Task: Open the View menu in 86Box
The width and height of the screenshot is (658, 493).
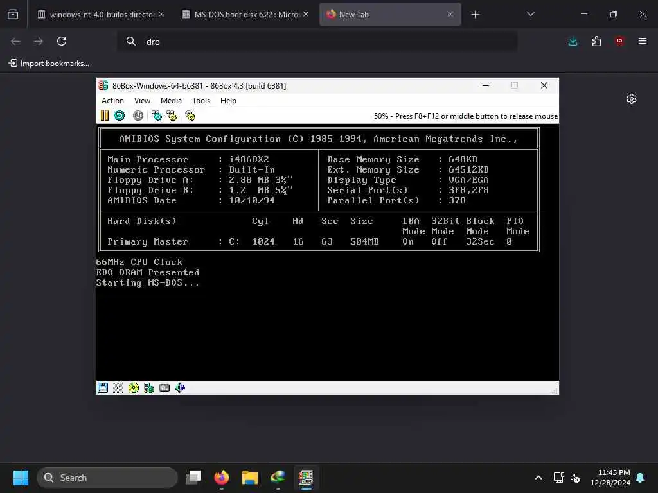Action: click(x=142, y=101)
